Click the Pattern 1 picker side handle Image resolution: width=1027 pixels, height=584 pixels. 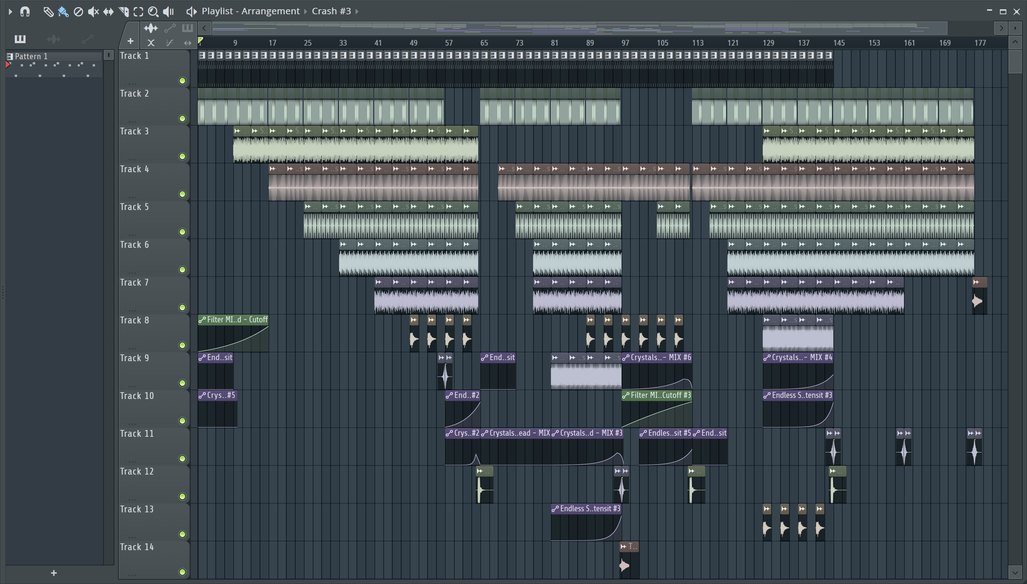pyautogui.click(x=108, y=55)
